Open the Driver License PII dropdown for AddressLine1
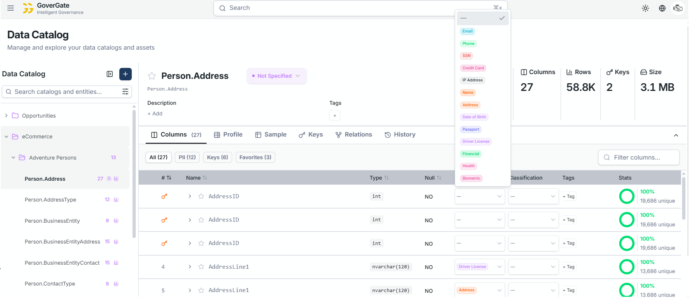689x299 pixels. pyautogui.click(x=480, y=267)
